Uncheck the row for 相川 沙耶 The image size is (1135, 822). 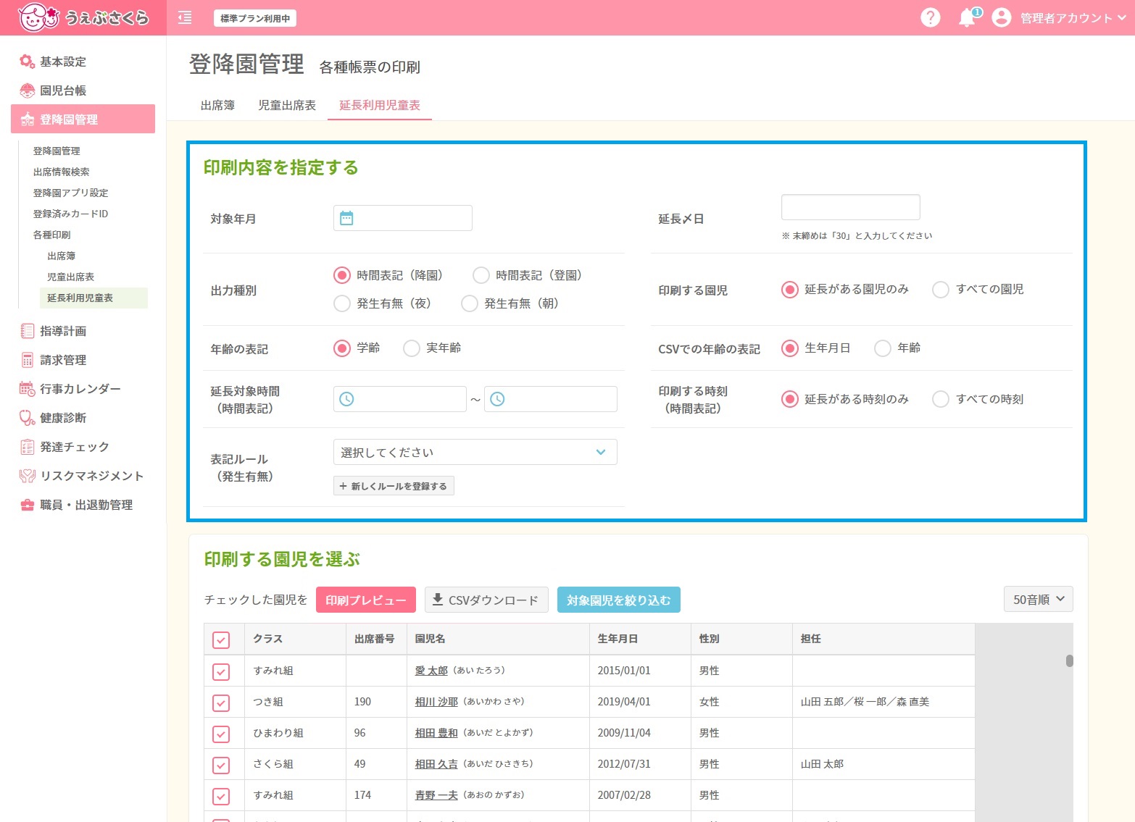[221, 703]
